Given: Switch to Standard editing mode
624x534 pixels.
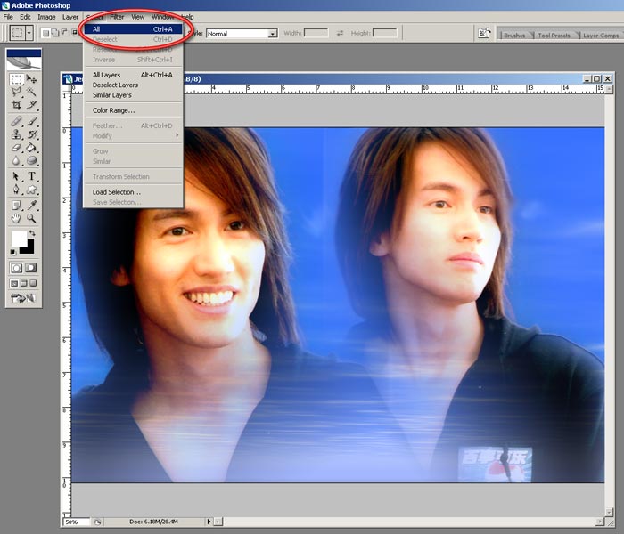Looking at the screenshot, I should tap(16, 268).
